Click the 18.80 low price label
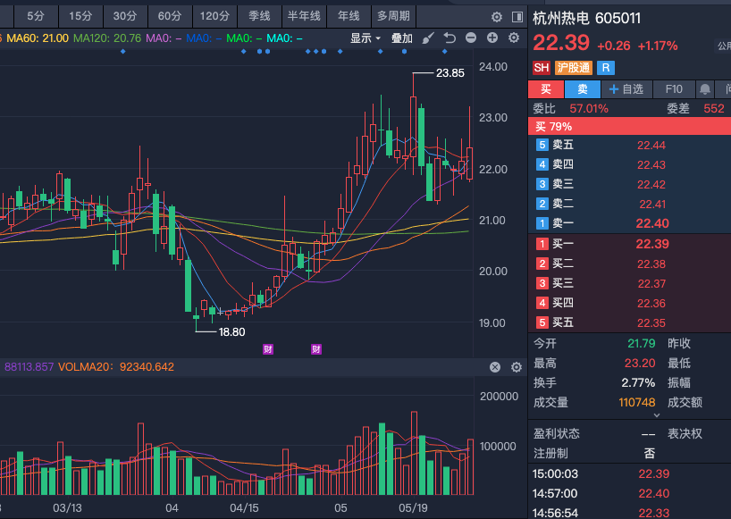Viewport: 731px width, 519px height. tap(231, 331)
